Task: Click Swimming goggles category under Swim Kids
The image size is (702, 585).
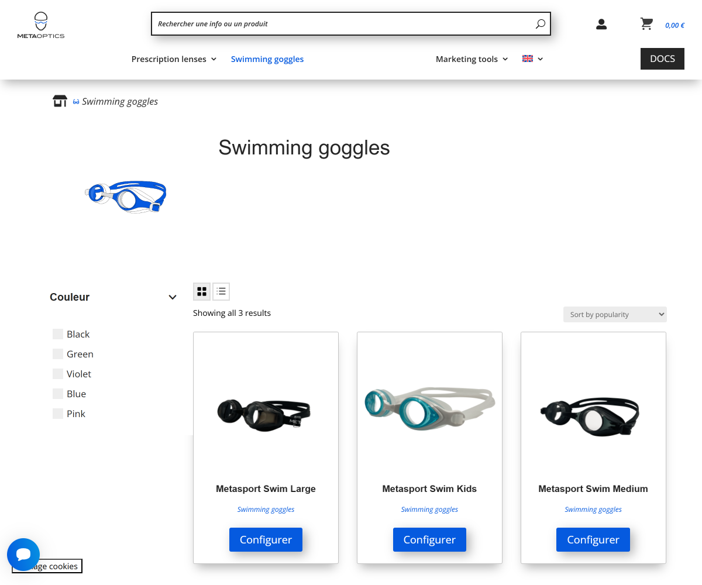Action: 429,510
